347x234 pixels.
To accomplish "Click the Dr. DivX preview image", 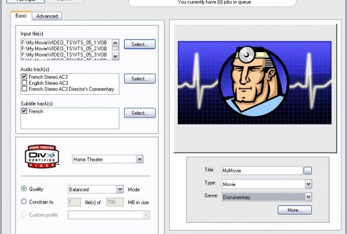I will point(255,82).
